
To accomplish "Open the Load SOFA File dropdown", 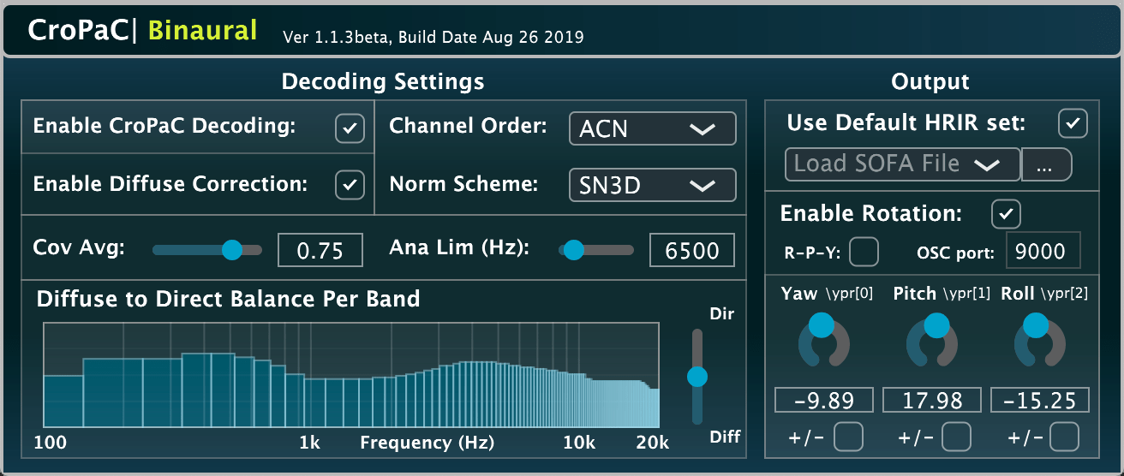I will coord(902,164).
